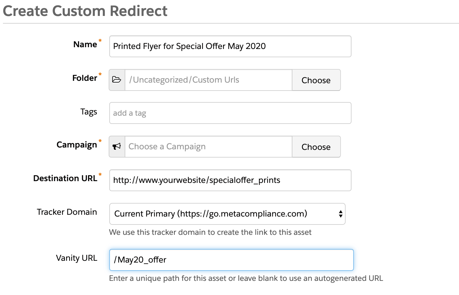Click the Campaign field label
This screenshot has height=295, width=459.
tap(77, 145)
